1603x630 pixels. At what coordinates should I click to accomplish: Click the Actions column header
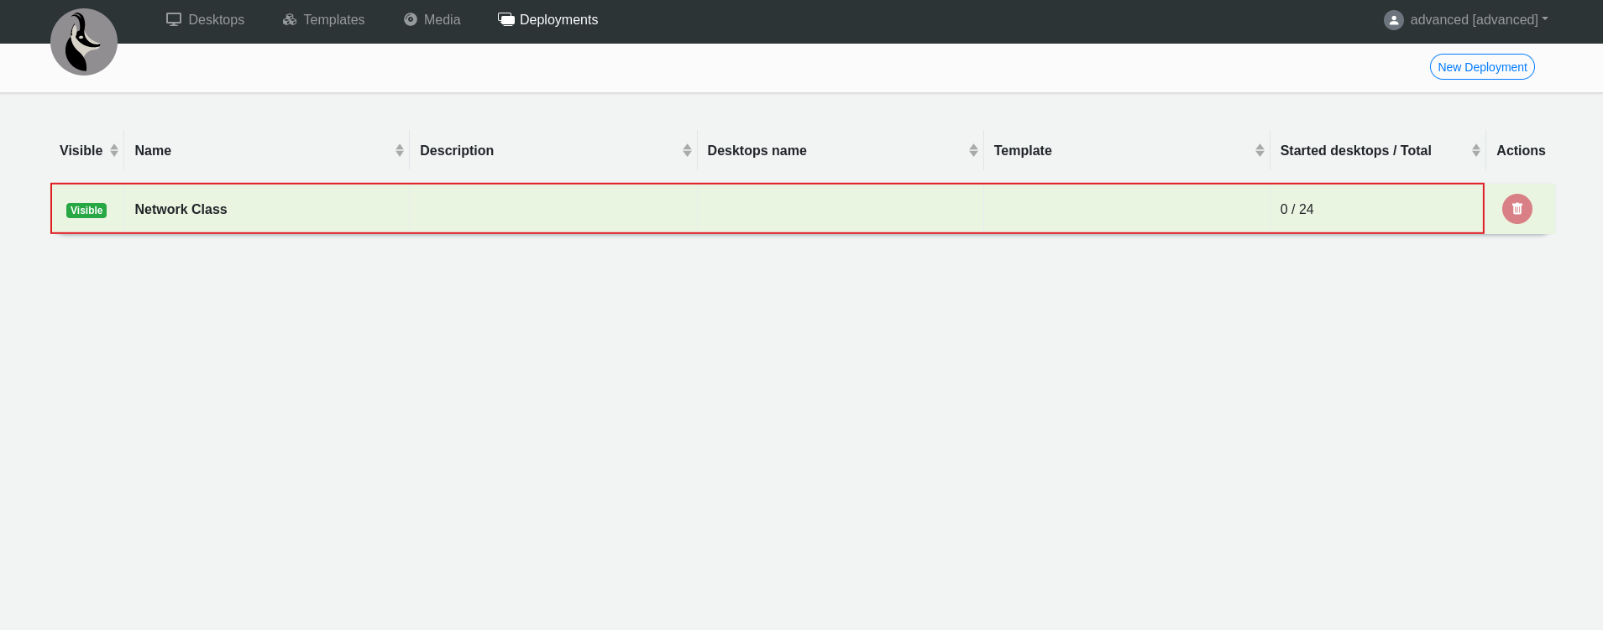point(1520,151)
